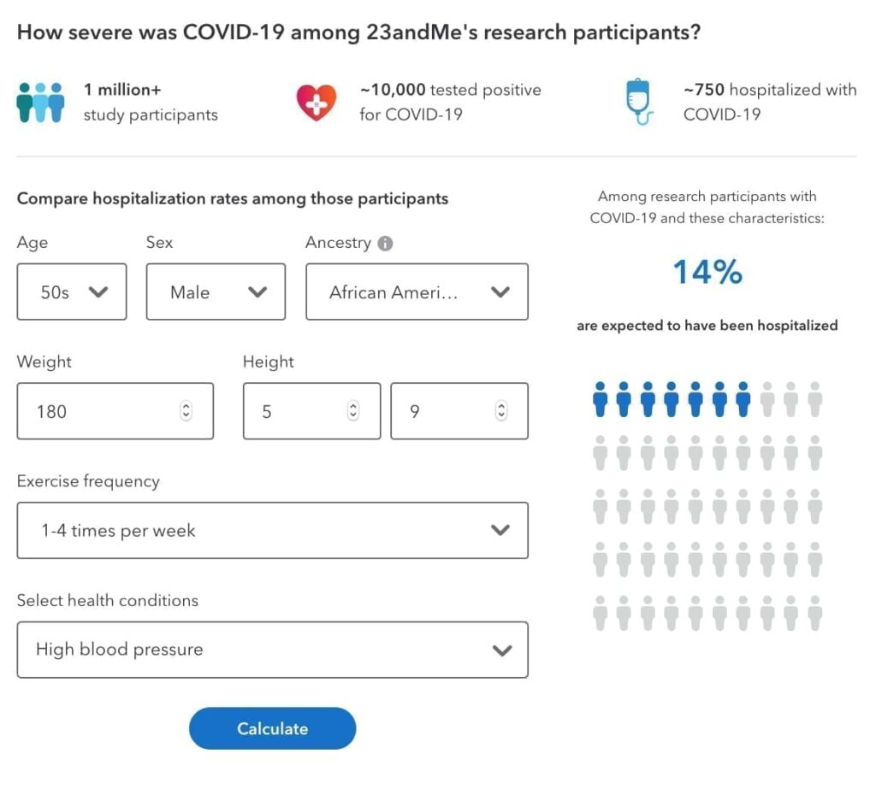Click the heart with plus icon
Viewport: 876px width, 807px height.
tap(317, 102)
